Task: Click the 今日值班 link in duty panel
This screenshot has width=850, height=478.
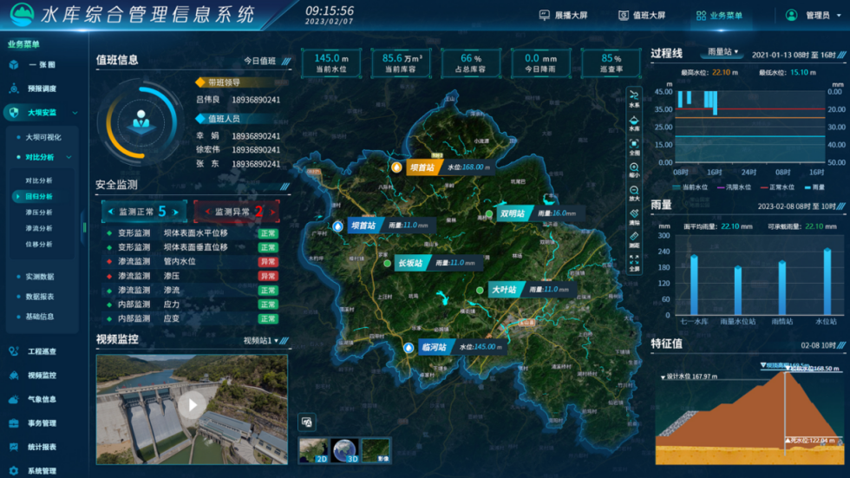Action: click(259, 61)
